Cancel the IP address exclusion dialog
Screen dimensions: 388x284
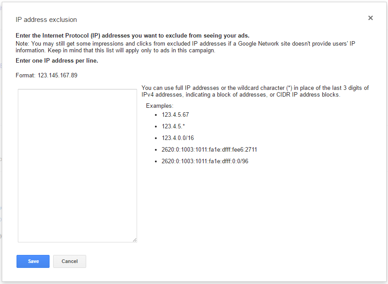(69, 261)
